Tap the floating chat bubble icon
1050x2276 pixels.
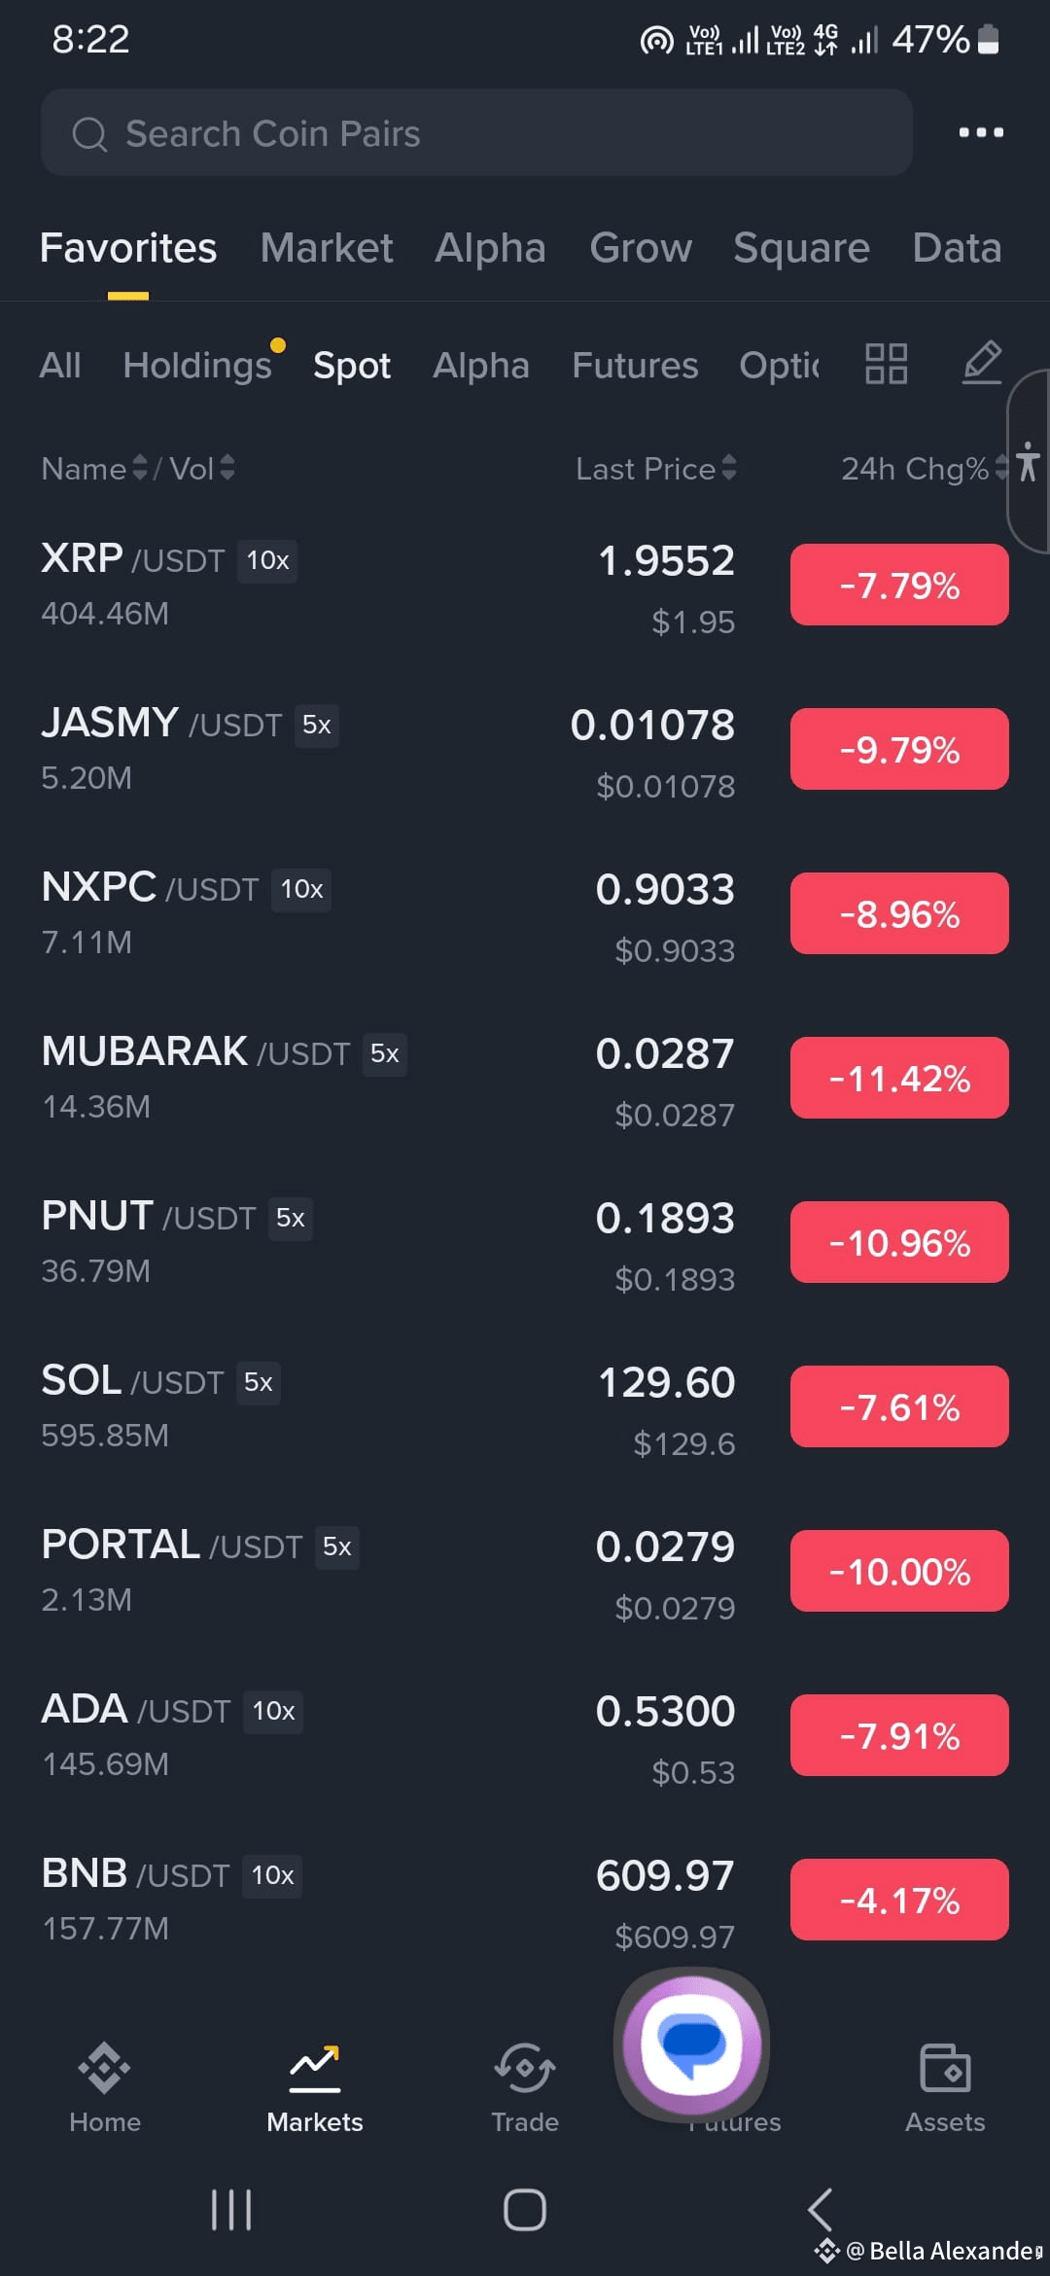(x=692, y=2044)
